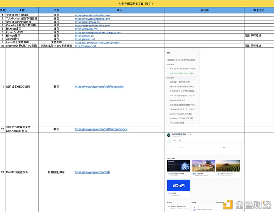Image resolution: width=274 pixels, height=212 pixels.
Task: Select the xfarmer交易K线/TVL查询 cell
Action: coord(22,46)
